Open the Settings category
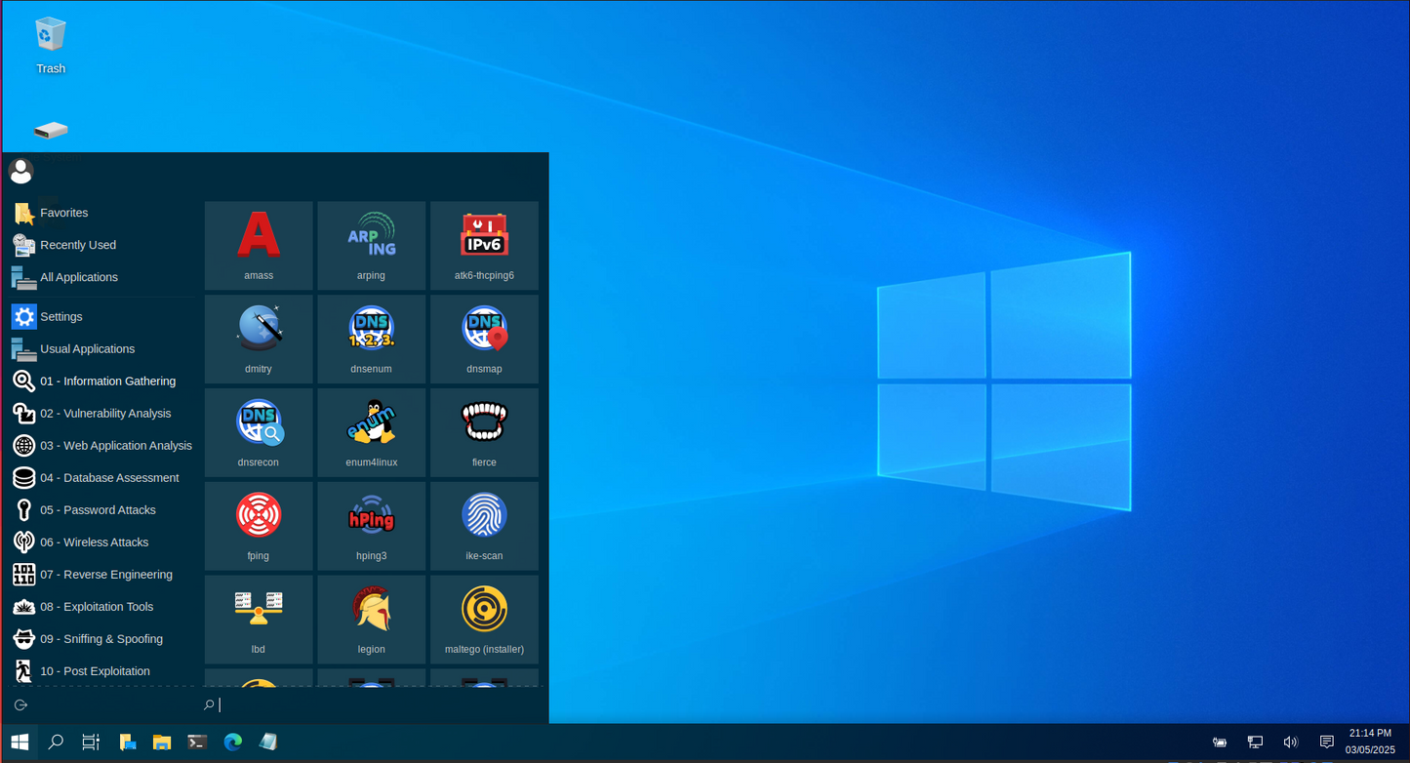The image size is (1410, 763). click(103, 317)
